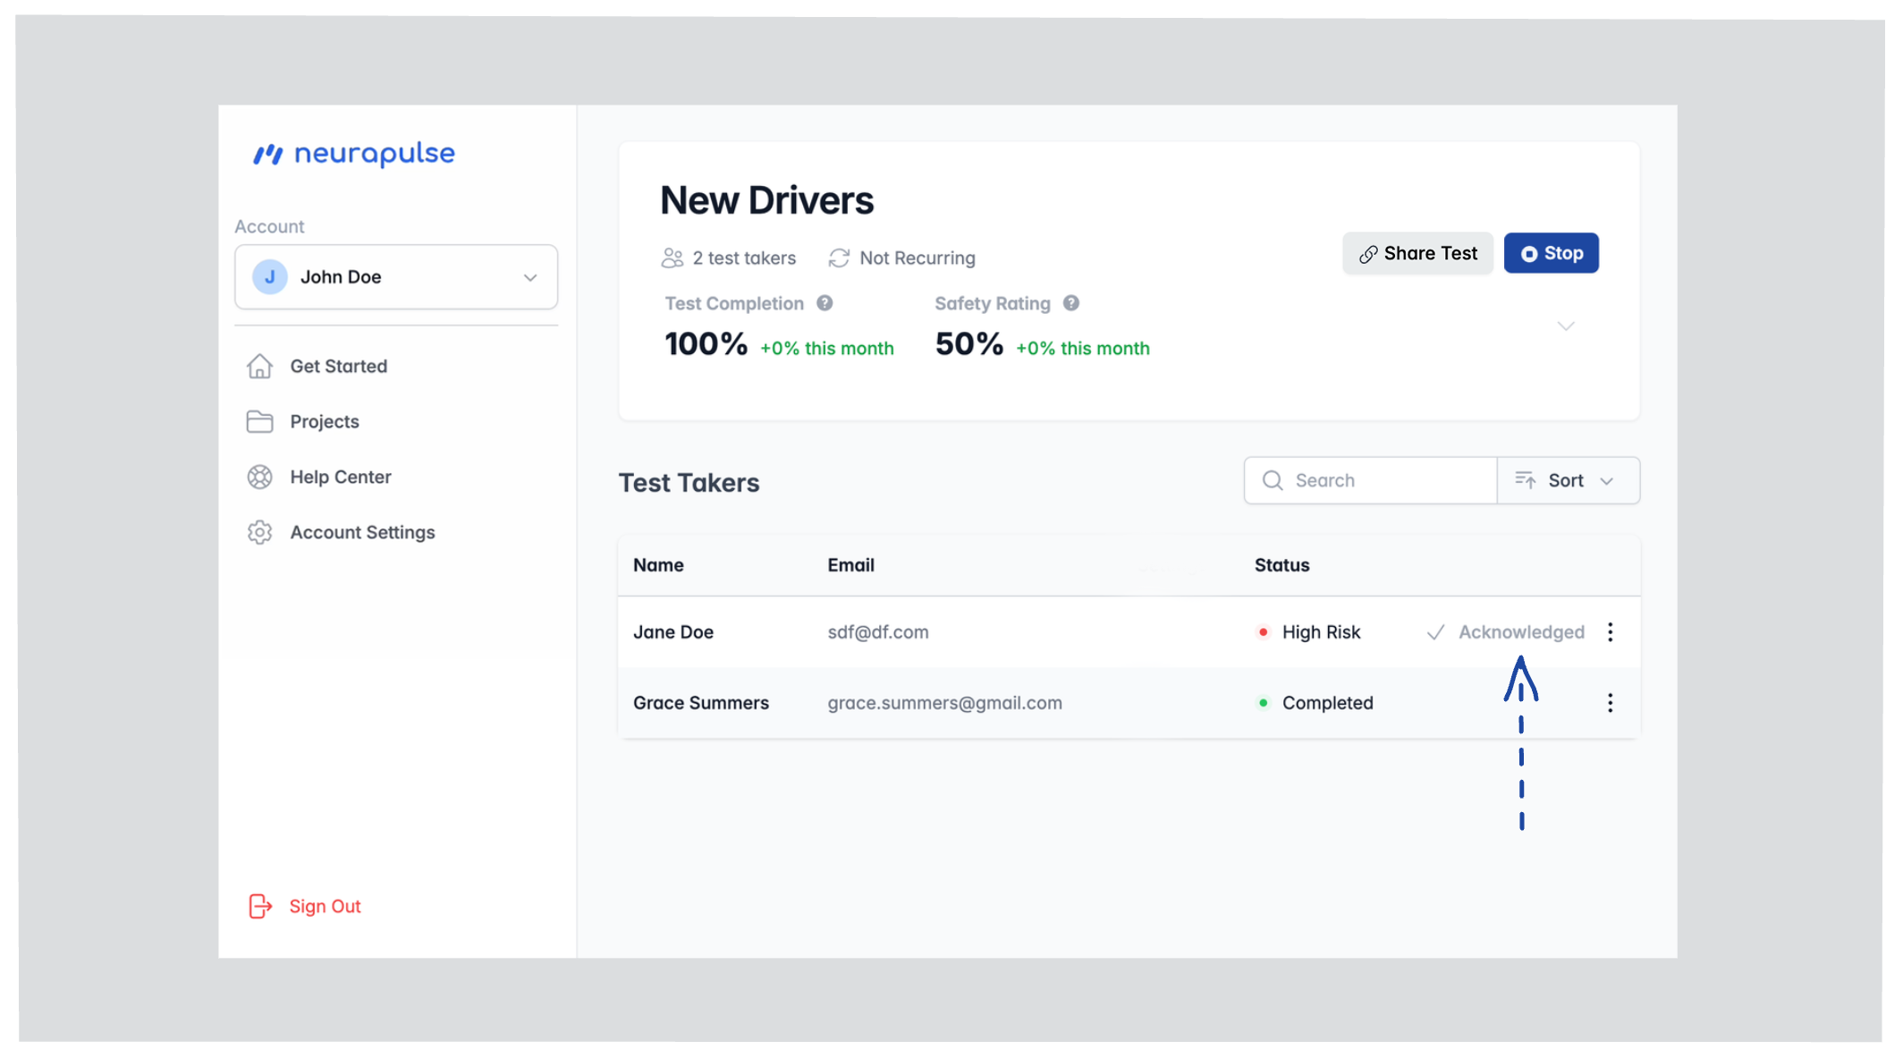
Task: Click the Share Test button
Action: click(x=1417, y=254)
